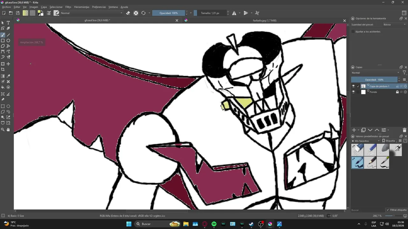Switch to the fasfasfa.jpg document tab
The height and width of the screenshot is (229, 408).
click(265, 20)
